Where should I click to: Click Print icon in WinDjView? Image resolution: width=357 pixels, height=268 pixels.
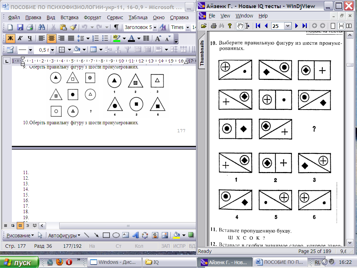[214, 26]
